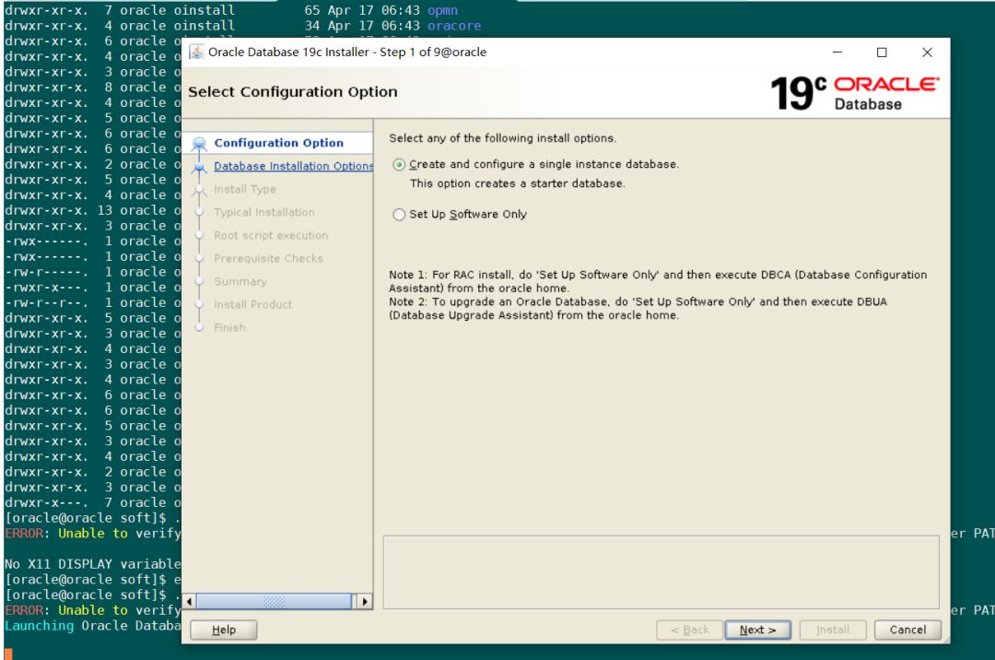Viewport: 995px width, 660px height.
Task: Click 'Launching Oracle Databa' terminal line
Action: 93,626
